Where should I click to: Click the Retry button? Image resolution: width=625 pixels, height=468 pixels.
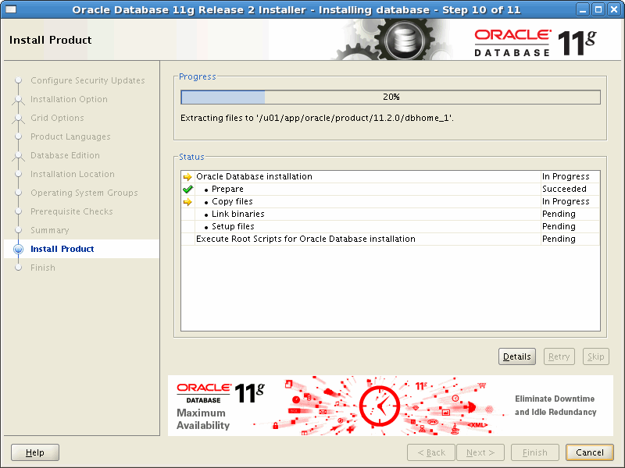point(559,356)
